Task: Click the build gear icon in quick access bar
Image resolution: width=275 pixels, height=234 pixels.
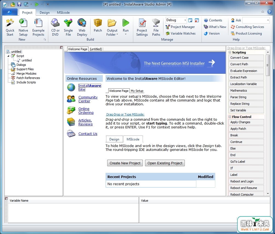Action: pyautogui.click(x=26, y=4)
